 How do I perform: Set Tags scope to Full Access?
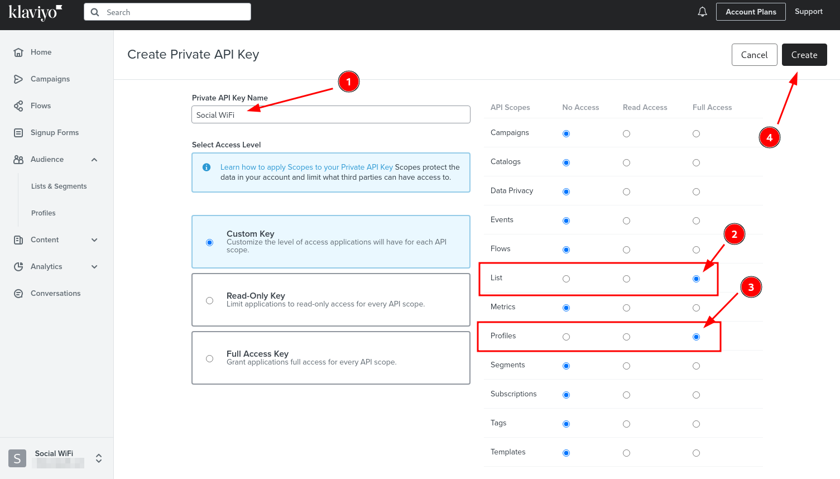(x=696, y=424)
